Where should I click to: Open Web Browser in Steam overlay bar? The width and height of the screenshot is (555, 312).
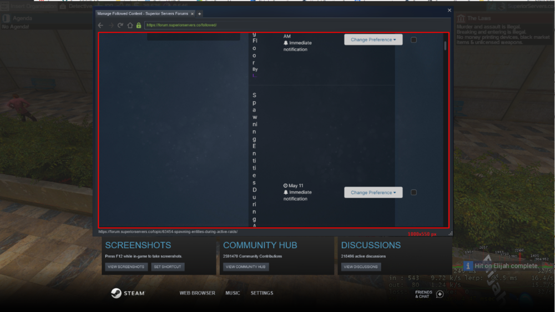coord(197,293)
